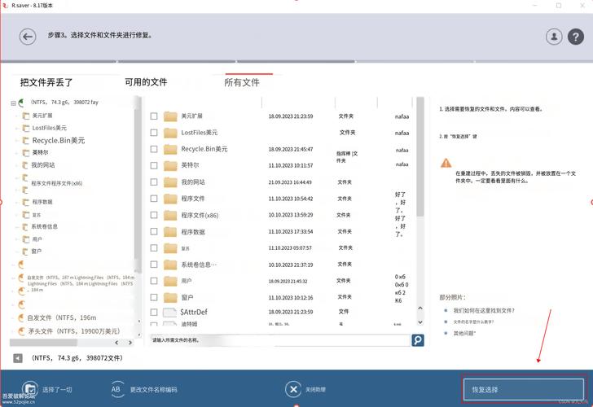Switch to the 把文件弄丢了 tab
This screenshot has width=593, height=407.
(46, 82)
